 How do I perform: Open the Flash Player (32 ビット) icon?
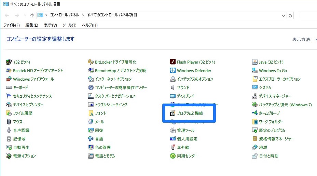coord(173,62)
